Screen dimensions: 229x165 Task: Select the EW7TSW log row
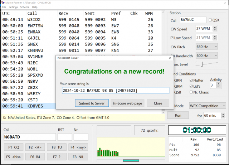[x=81, y=26]
